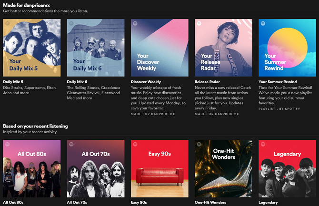Click Spotify logo on Legendary cover
319x206 pixels.
click(x=263, y=144)
